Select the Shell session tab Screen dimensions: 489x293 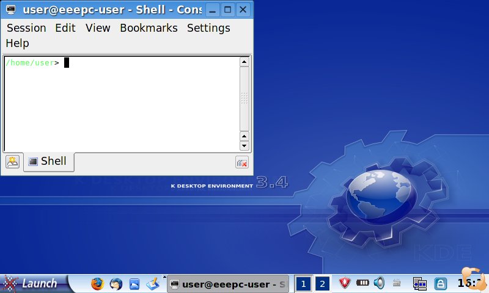click(x=49, y=161)
